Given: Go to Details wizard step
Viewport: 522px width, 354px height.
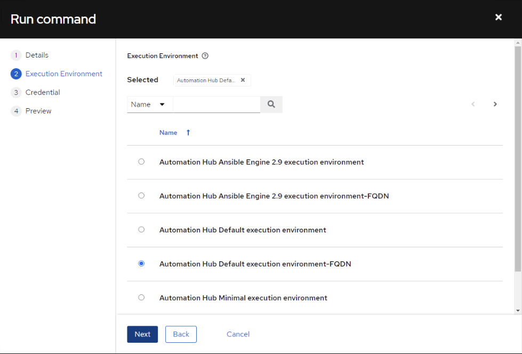Looking at the screenshot, I should (x=30, y=55).
